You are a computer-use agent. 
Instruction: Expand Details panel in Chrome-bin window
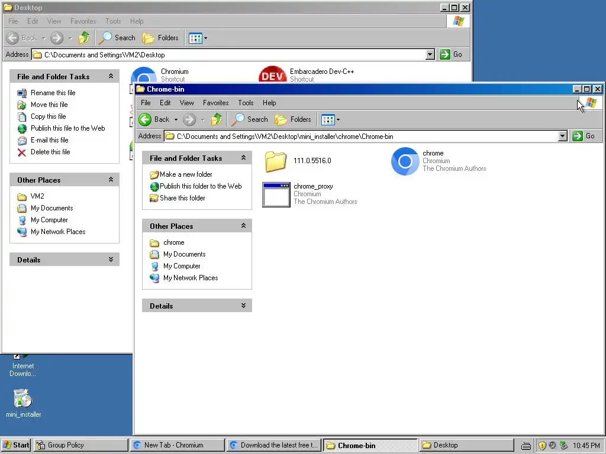[243, 306]
